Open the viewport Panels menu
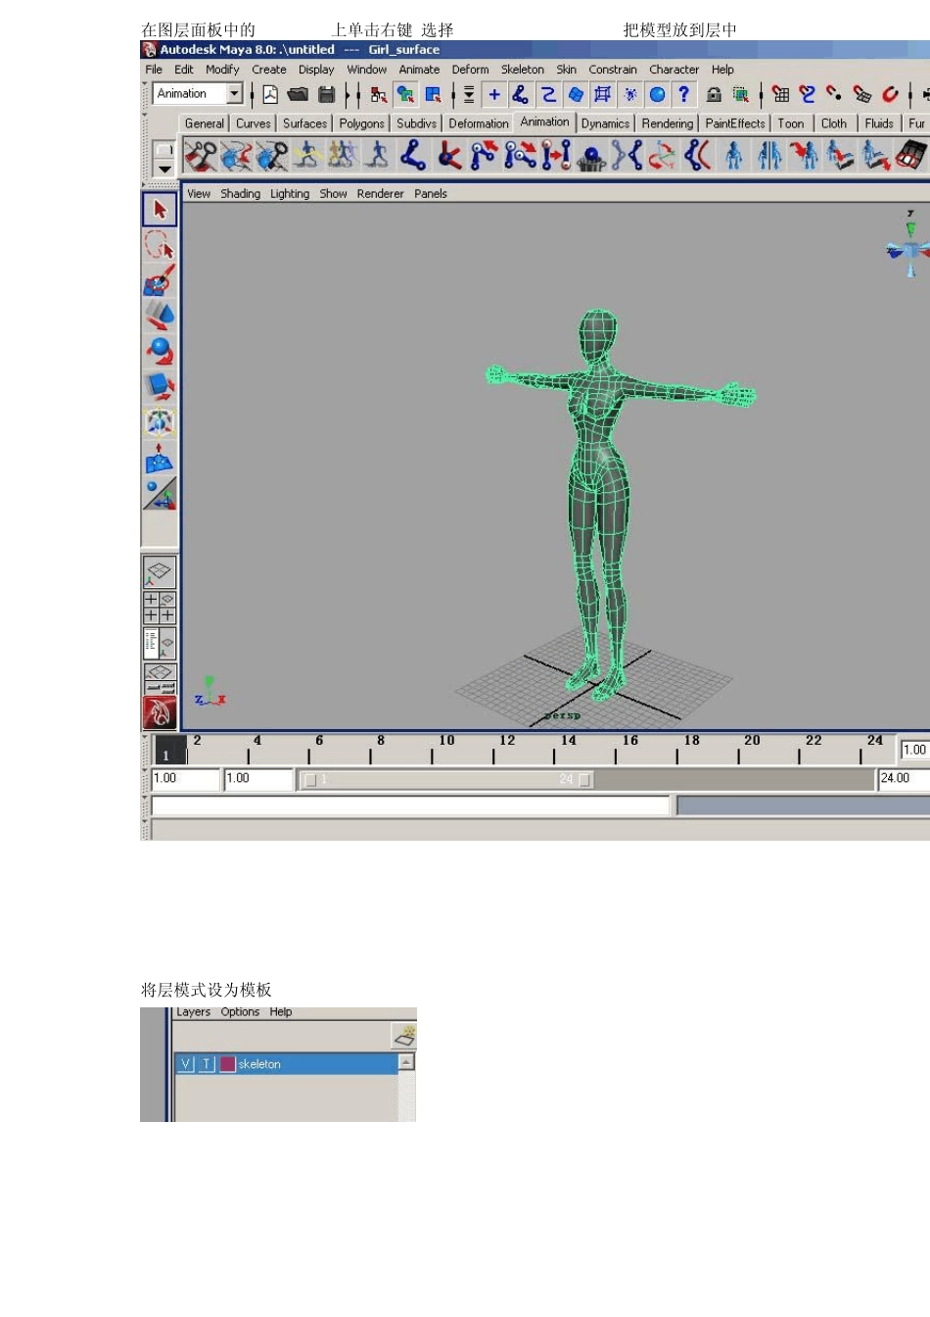 [x=431, y=194]
